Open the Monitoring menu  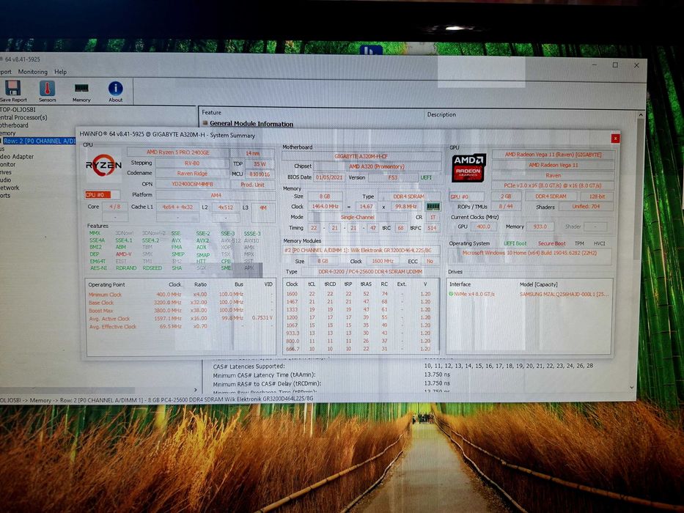click(33, 72)
